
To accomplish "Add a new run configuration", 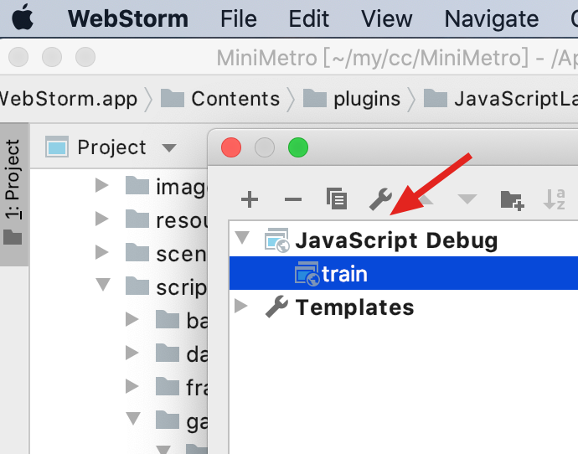I will coord(250,199).
